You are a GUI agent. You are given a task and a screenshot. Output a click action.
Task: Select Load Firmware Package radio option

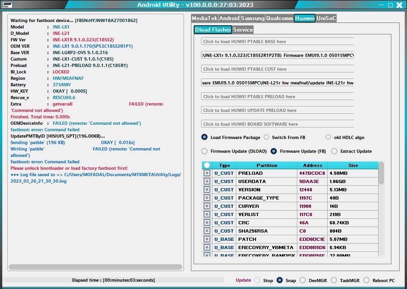(x=205, y=137)
